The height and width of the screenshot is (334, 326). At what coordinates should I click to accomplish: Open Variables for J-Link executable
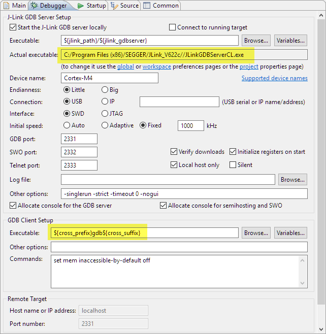[x=290, y=41]
